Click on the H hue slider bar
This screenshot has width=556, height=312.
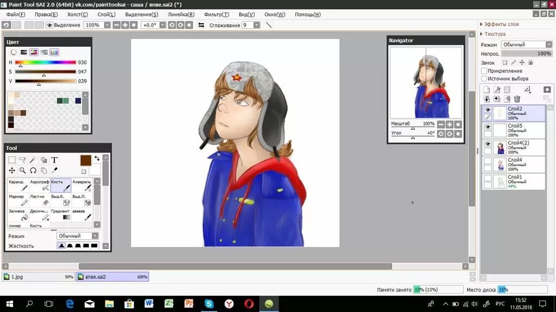(46, 62)
